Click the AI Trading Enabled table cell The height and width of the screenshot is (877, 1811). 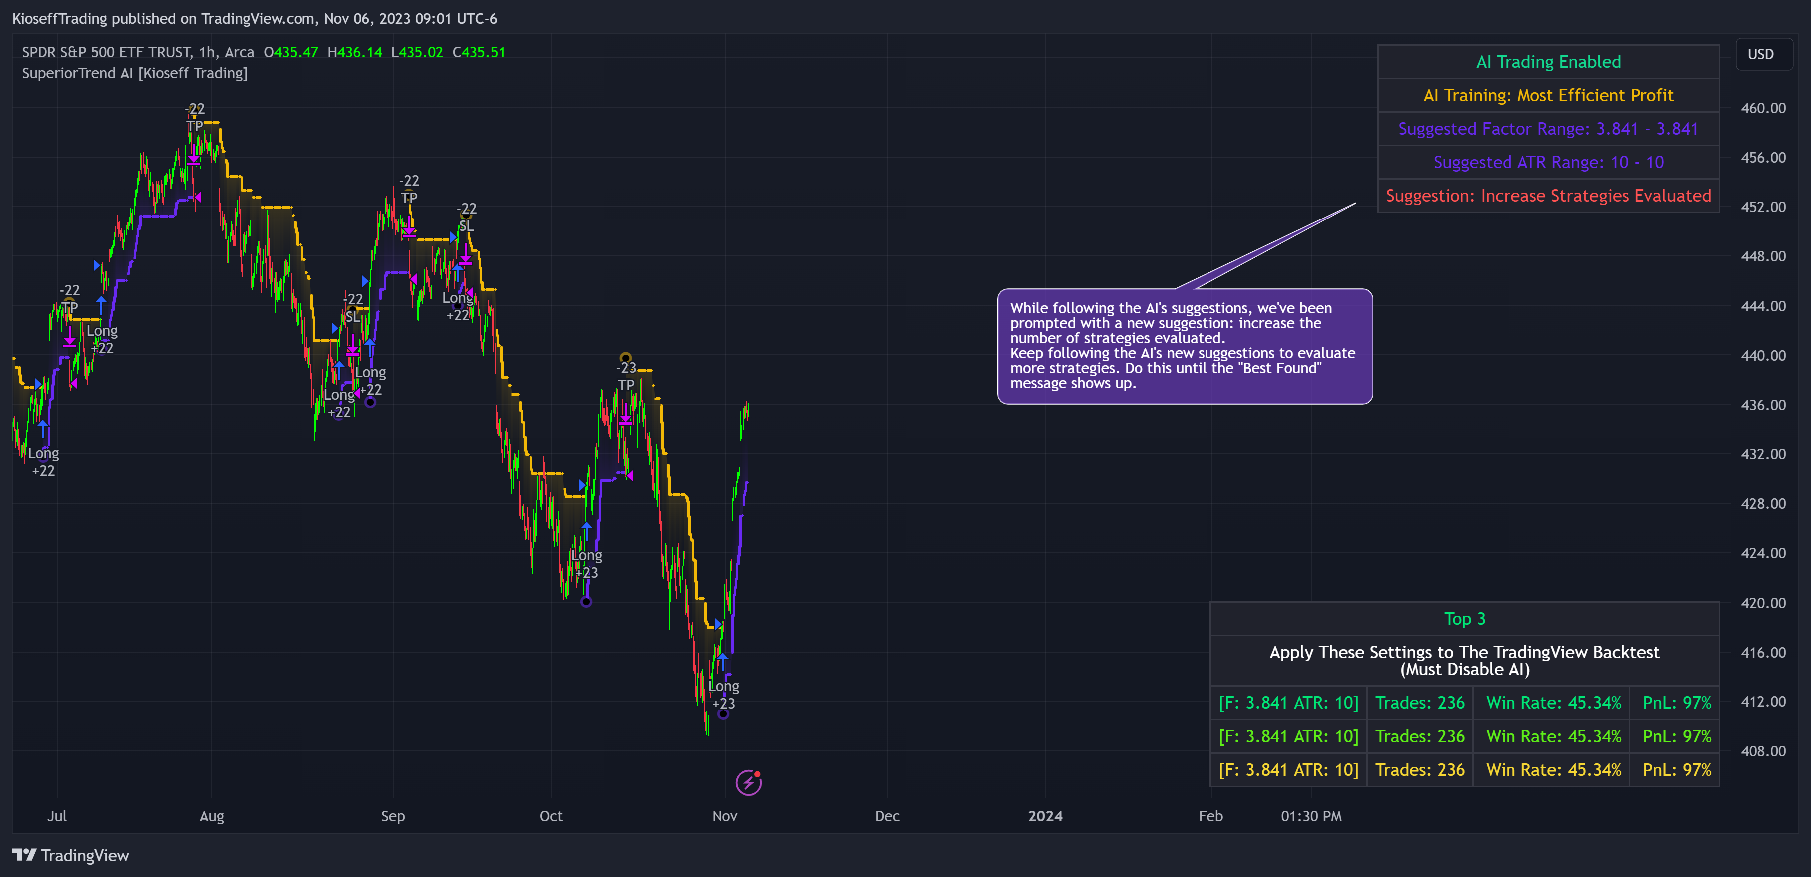(1548, 62)
